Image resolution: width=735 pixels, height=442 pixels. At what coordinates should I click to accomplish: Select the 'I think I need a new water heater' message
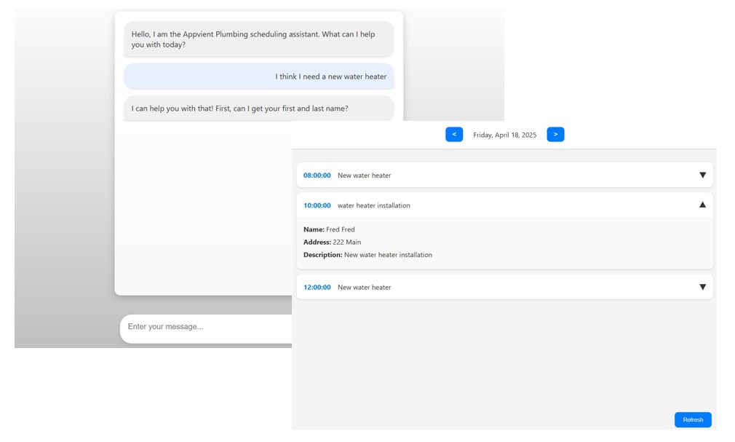coord(330,76)
